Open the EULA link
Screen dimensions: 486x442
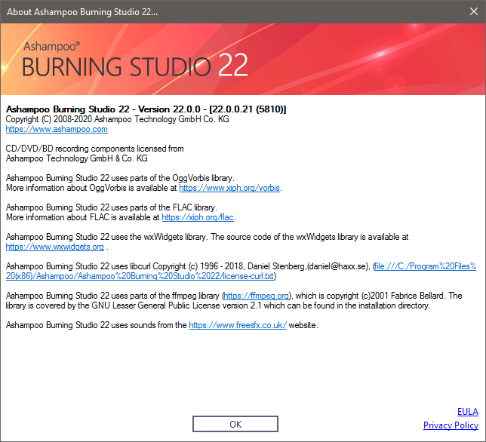pos(468,412)
